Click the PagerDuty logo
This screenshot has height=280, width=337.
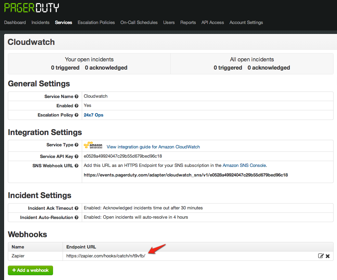31,8
